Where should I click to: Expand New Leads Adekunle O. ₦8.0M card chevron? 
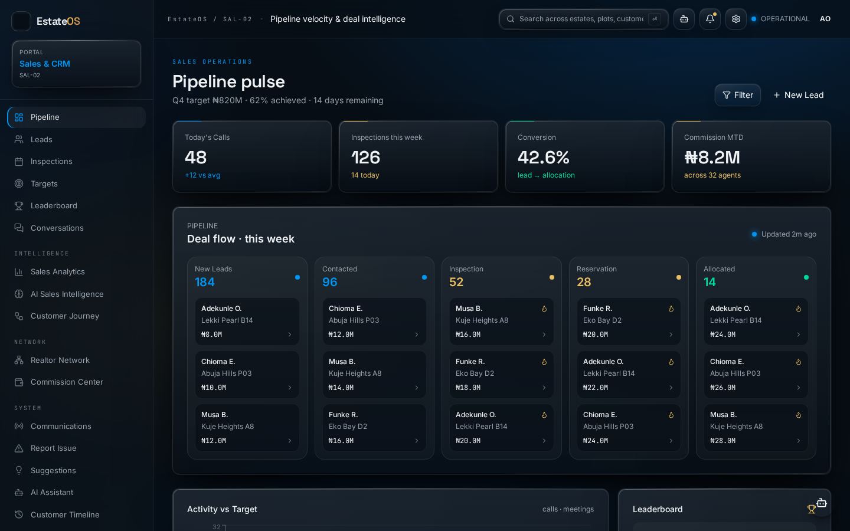289,335
